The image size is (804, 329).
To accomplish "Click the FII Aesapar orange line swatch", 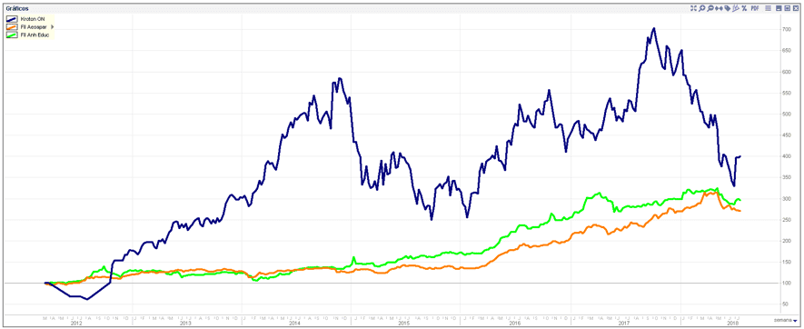I will (13, 26).
